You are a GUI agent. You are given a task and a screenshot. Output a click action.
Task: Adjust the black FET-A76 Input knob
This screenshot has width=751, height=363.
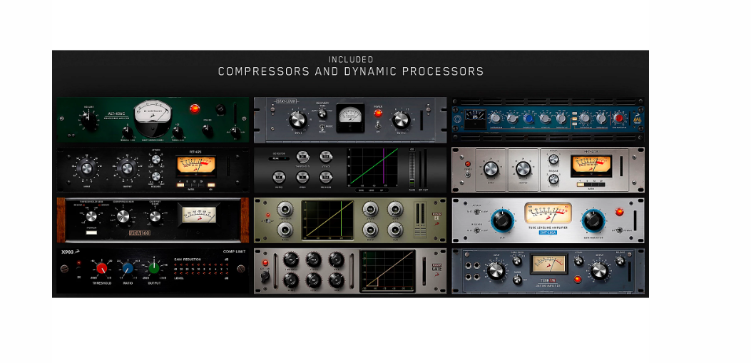tap(87, 168)
